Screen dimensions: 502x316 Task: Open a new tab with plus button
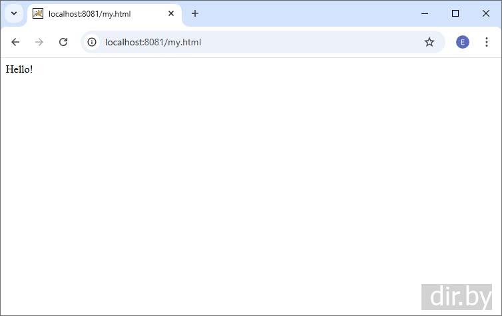click(194, 13)
